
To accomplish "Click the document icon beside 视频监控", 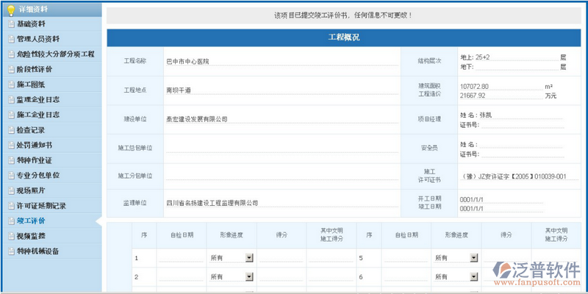I will pos(10,236).
